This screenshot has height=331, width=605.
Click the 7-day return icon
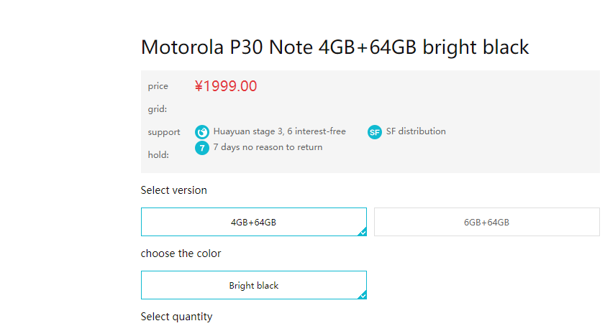(202, 148)
